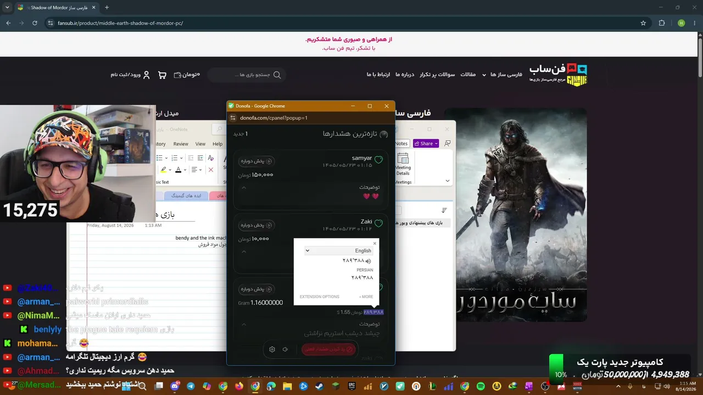
Task: Open Spotify from the taskbar
Action: [x=481, y=386]
